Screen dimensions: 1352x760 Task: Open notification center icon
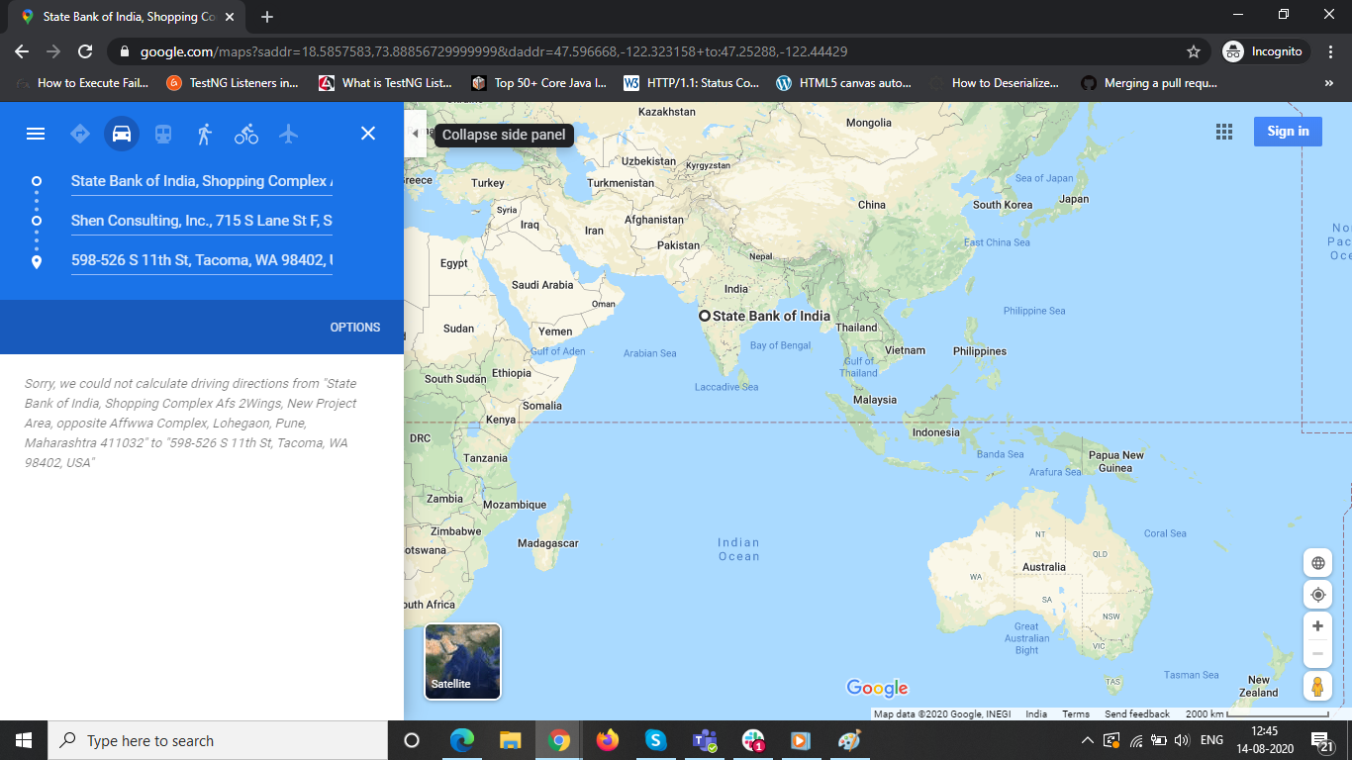pyautogui.click(x=1321, y=740)
